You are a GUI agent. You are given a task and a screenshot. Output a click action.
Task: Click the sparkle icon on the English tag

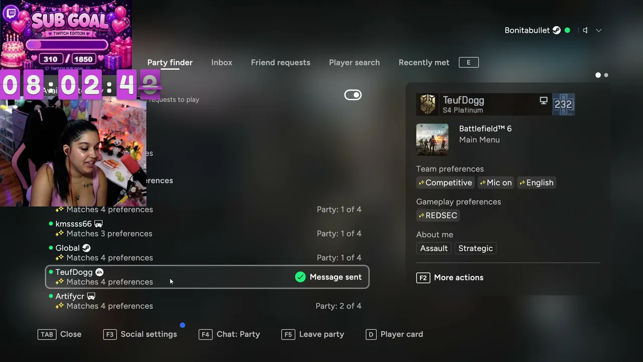(522, 183)
